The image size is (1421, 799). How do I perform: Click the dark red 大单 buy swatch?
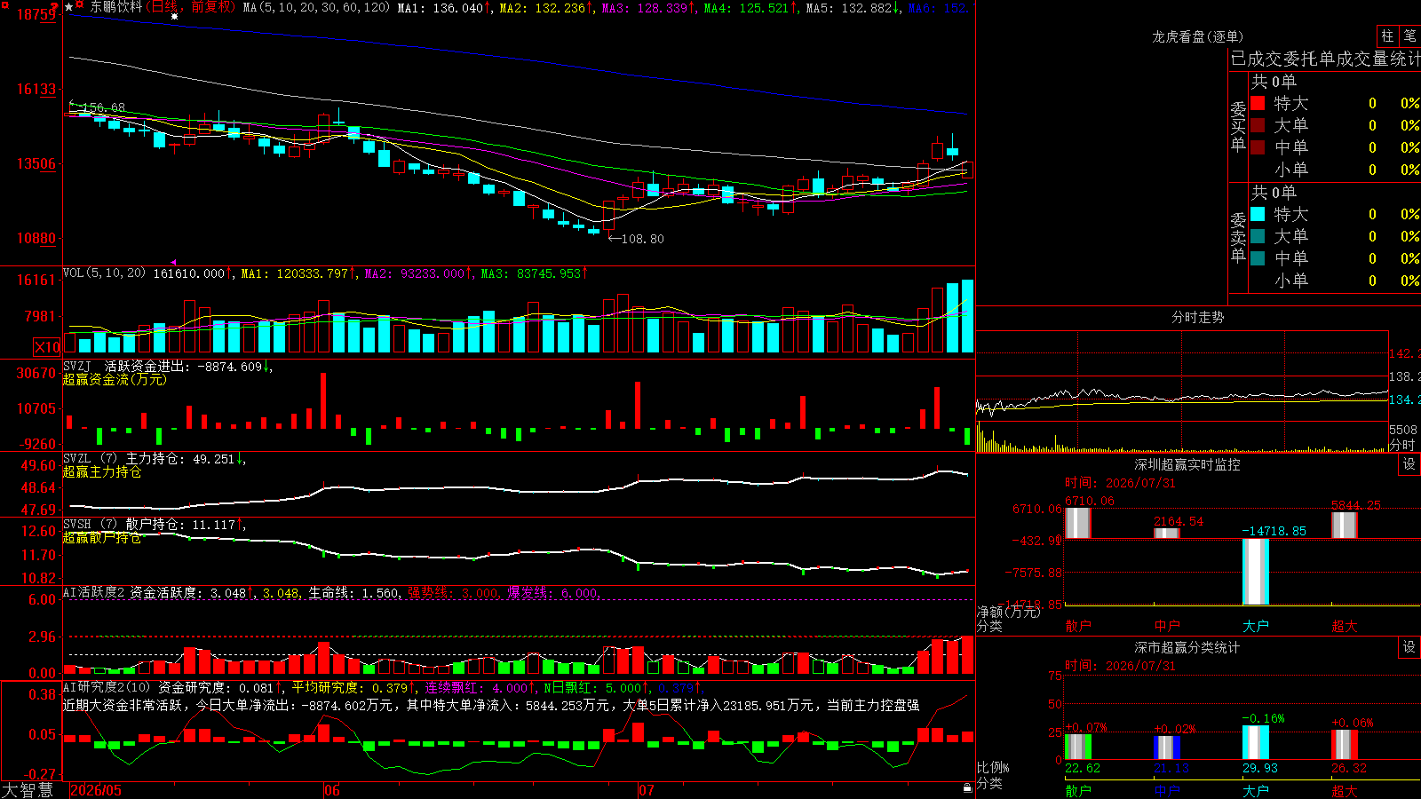(x=1258, y=125)
